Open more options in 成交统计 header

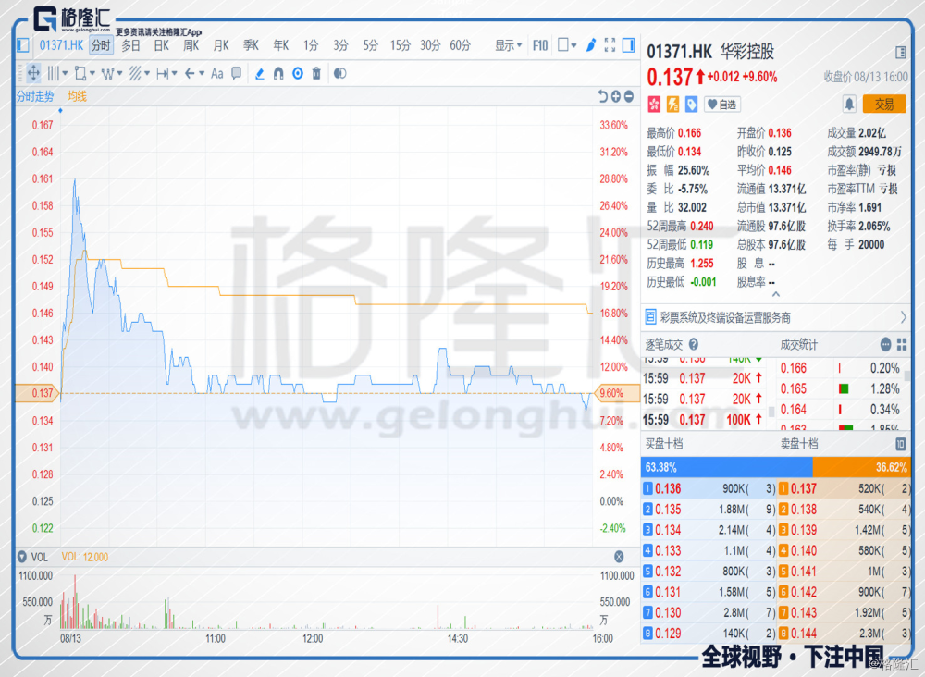pyautogui.click(x=885, y=344)
